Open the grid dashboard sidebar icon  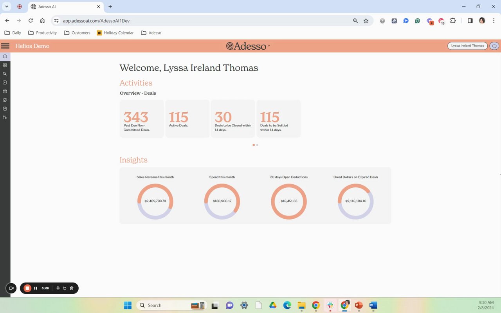tap(5, 65)
